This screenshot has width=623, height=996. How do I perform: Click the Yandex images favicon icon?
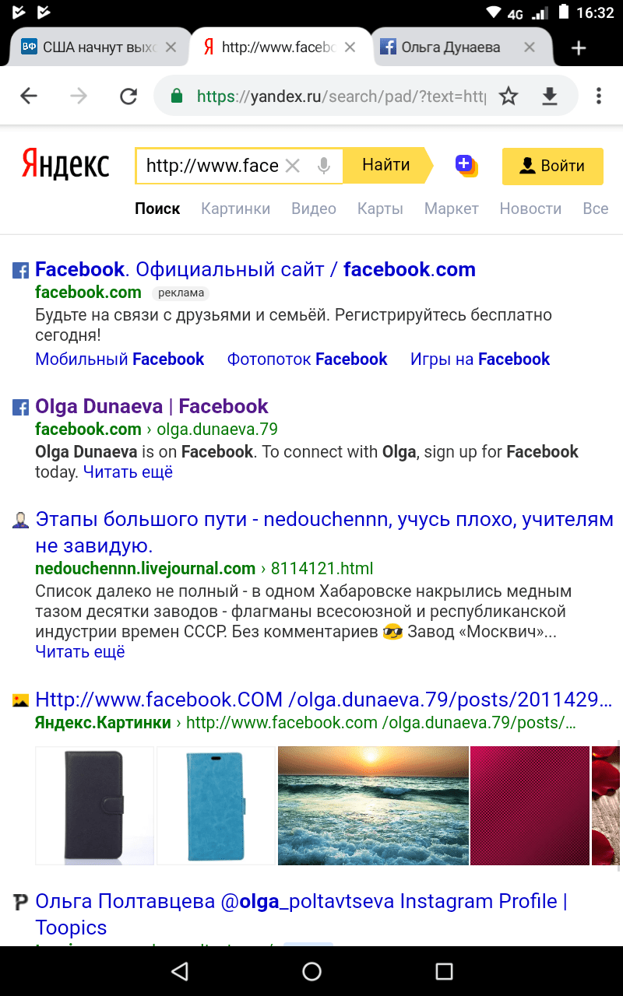pyautogui.click(x=20, y=700)
